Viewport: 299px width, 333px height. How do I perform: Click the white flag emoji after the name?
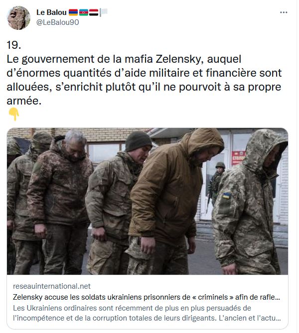click(104, 12)
